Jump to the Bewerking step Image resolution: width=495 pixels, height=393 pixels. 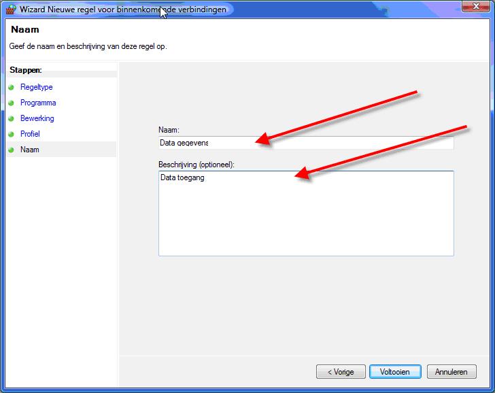tap(37, 118)
